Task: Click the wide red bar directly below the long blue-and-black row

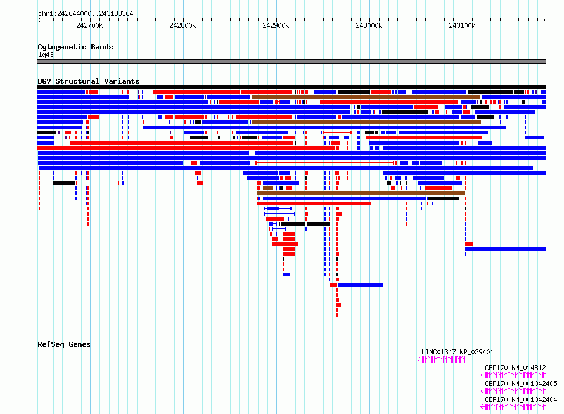Action: point(314,204)
